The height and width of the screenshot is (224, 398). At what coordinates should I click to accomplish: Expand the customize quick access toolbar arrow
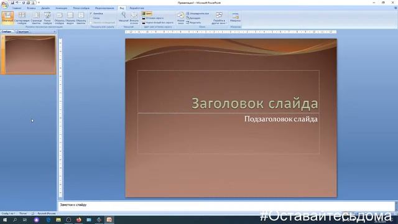39,2
